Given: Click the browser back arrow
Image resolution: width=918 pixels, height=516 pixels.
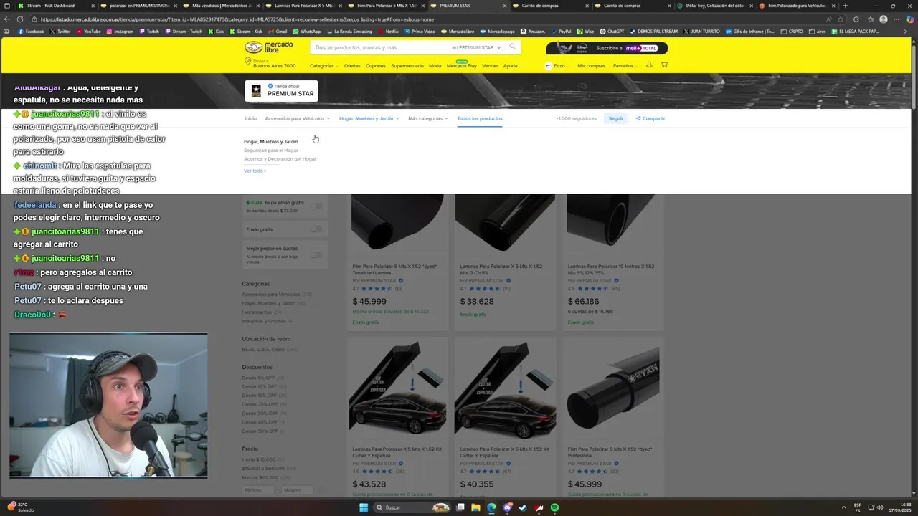Looking at the screenshot, I should (7, 19).
